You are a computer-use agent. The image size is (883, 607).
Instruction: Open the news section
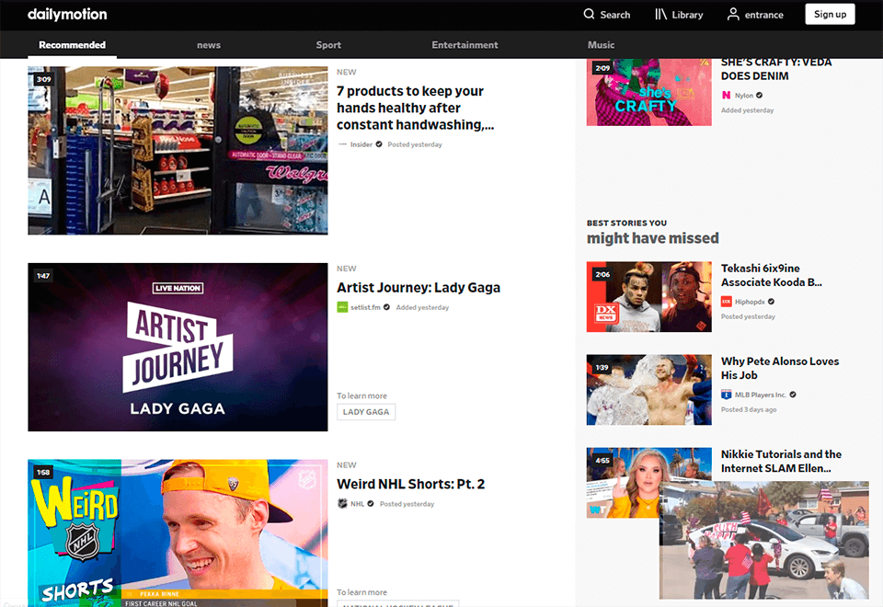pos(209,44)
